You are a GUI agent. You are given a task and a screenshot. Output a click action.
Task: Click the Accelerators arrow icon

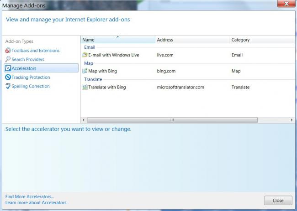8,68
